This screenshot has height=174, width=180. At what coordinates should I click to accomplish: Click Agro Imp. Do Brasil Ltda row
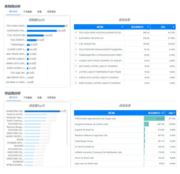coord(125,164)
